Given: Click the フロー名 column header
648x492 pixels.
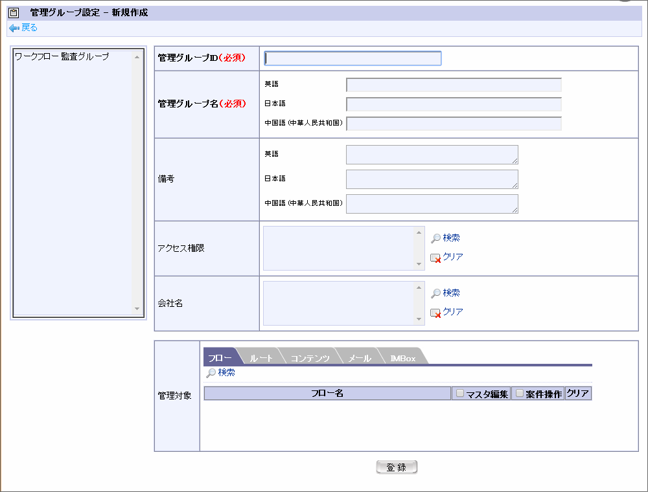Looking at the screenshot, I should (x=327, y=394).
